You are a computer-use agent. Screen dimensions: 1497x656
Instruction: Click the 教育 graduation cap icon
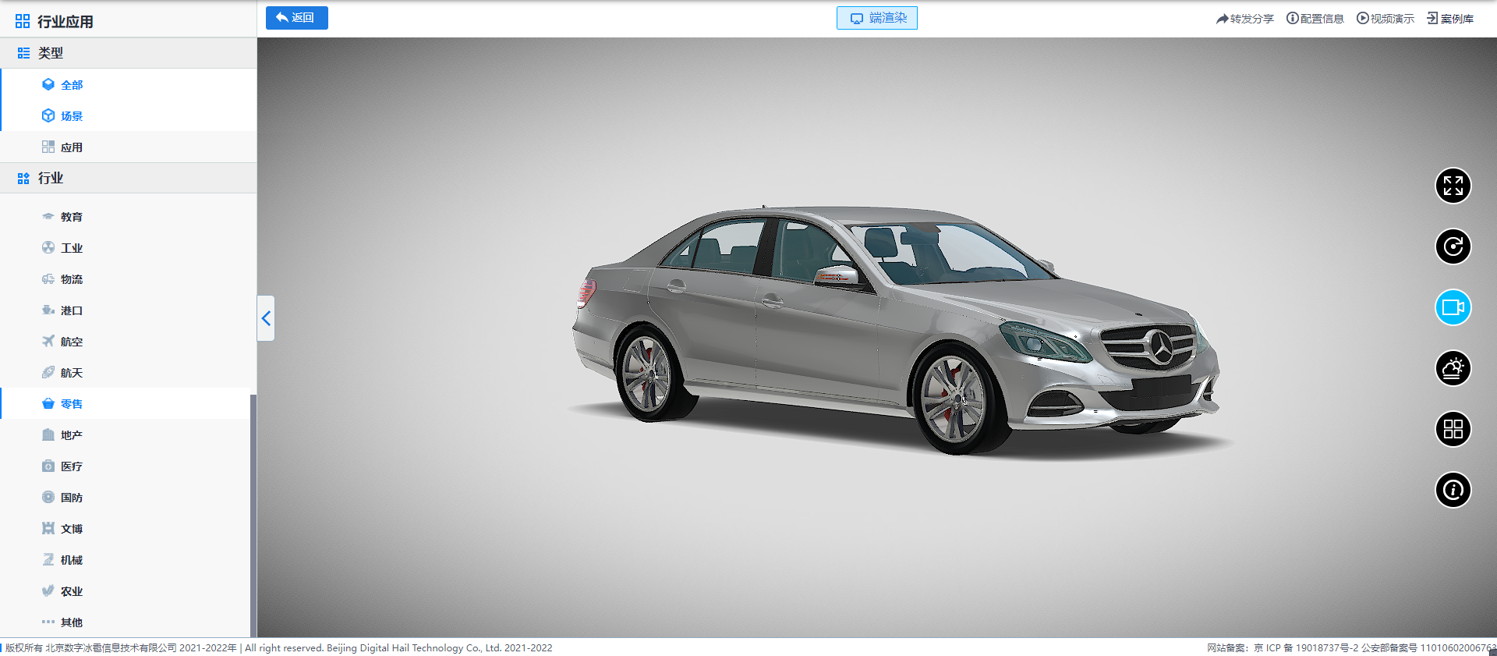coord(48,216)
